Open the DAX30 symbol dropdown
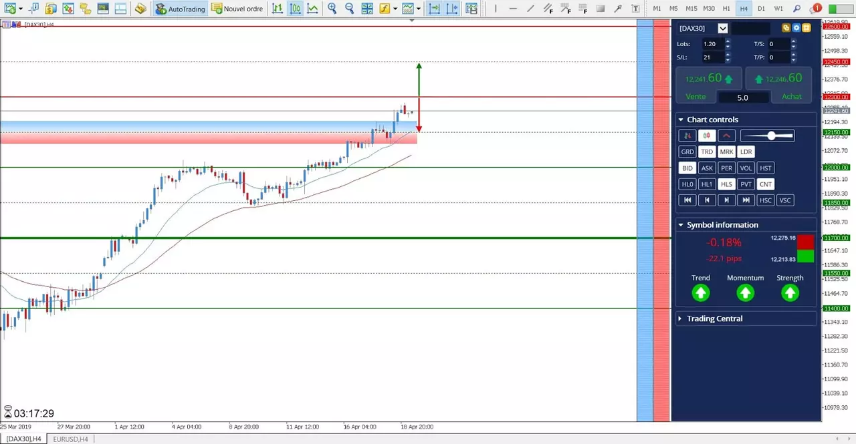Viewport: 856px width, 444px height. 722,28
